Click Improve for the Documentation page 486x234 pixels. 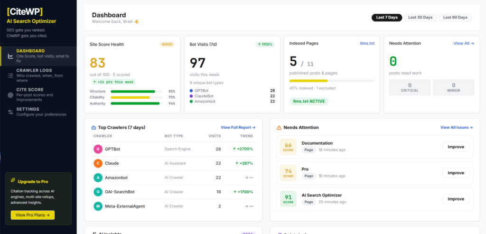[456, 147]
